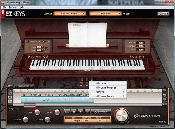This screenshot has height=129, width=175.
Task: Increase the Cent tuning value
Action: click(x=144, y=50)
